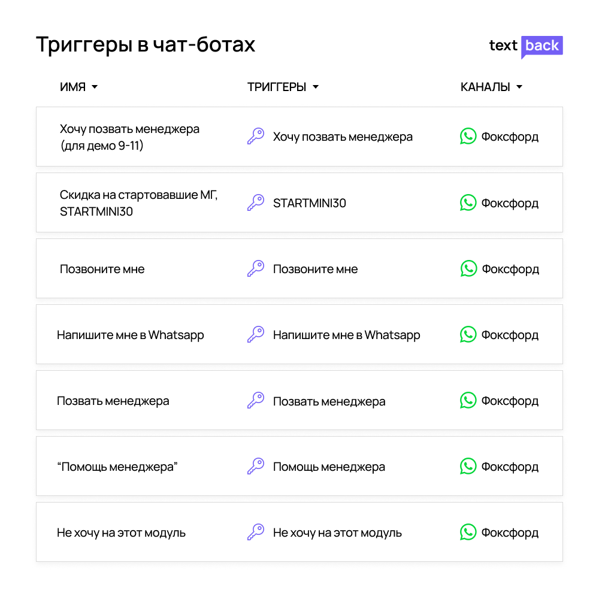Click the key icon beside STARTMINI30 trigger
Screen dimensions: 599x599
coord(256,202)
